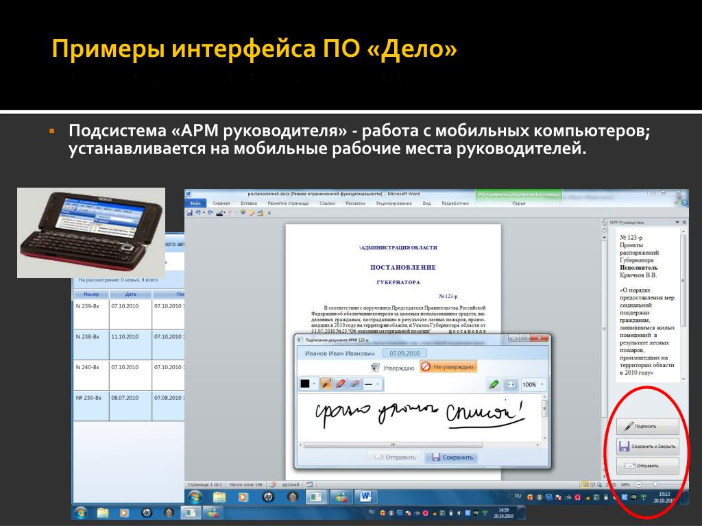Click the Номер column header
The height and width of the screenshot is (526, 702).
click(x=91, y=295)
